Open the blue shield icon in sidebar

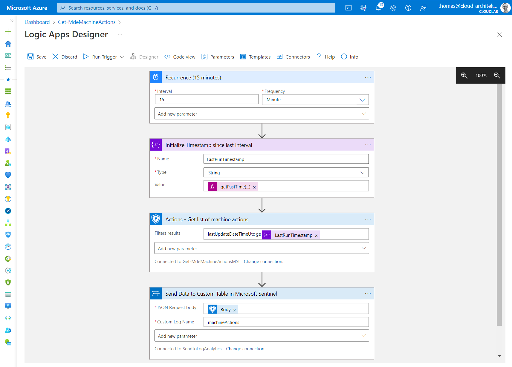tap(8, 175)
